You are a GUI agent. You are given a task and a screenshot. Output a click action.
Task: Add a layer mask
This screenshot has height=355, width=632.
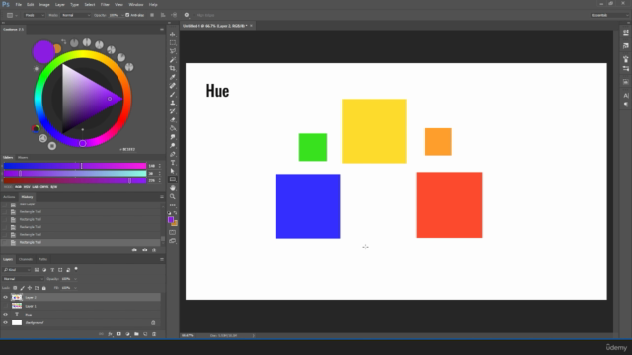[118, 334]
